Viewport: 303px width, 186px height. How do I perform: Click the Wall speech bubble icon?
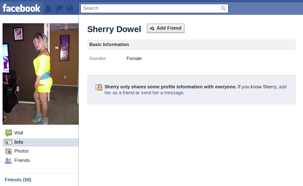tap(8, 133)
